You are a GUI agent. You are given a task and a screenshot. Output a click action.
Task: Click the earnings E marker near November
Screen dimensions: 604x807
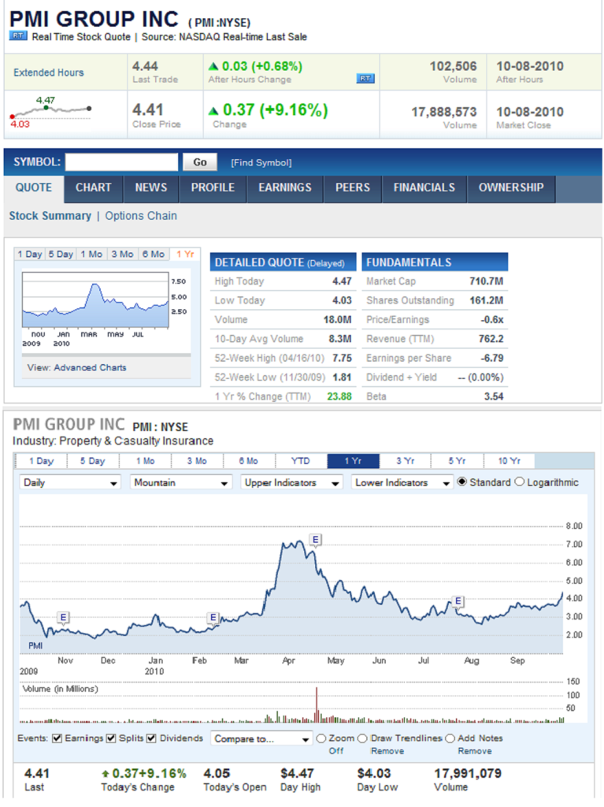pos(64,617)
